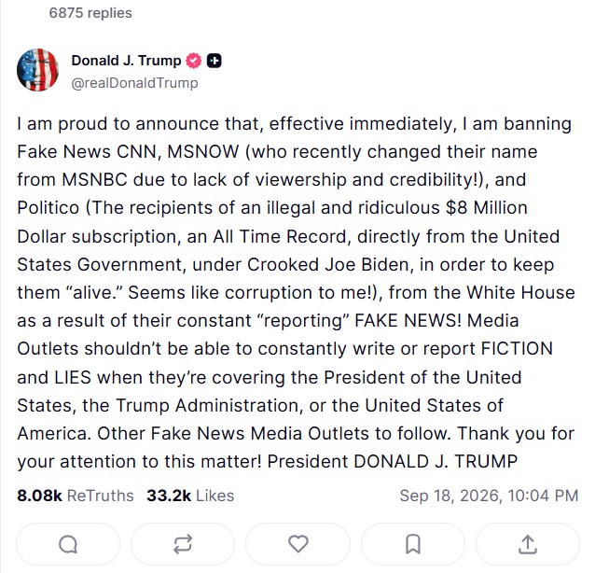Click the reply speech bubble icon
The height and width of the screenshot is (573, 595).
point(68,544)
